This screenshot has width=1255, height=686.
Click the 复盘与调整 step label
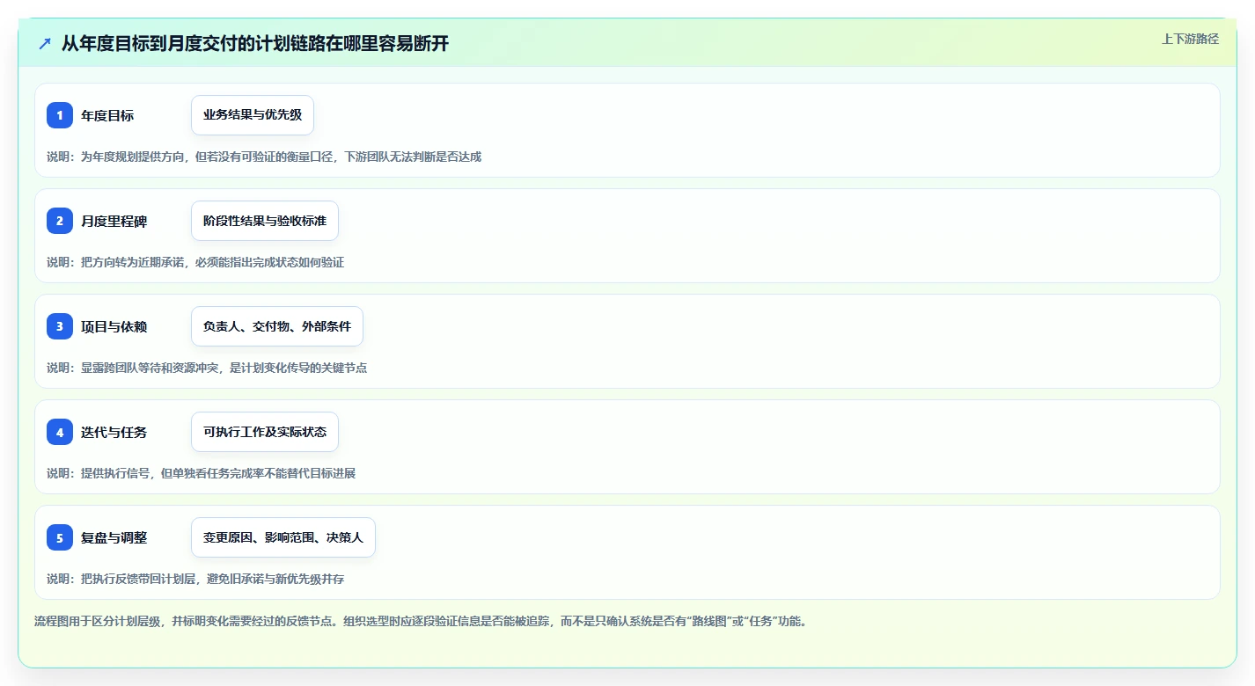[x=114, y=537]
